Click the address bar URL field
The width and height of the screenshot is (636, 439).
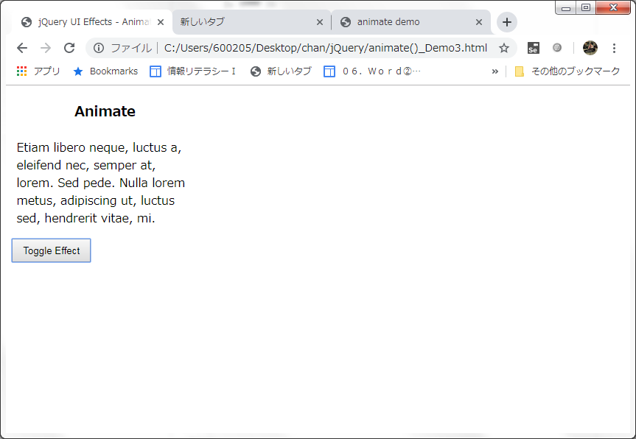[x=324, y=48]
